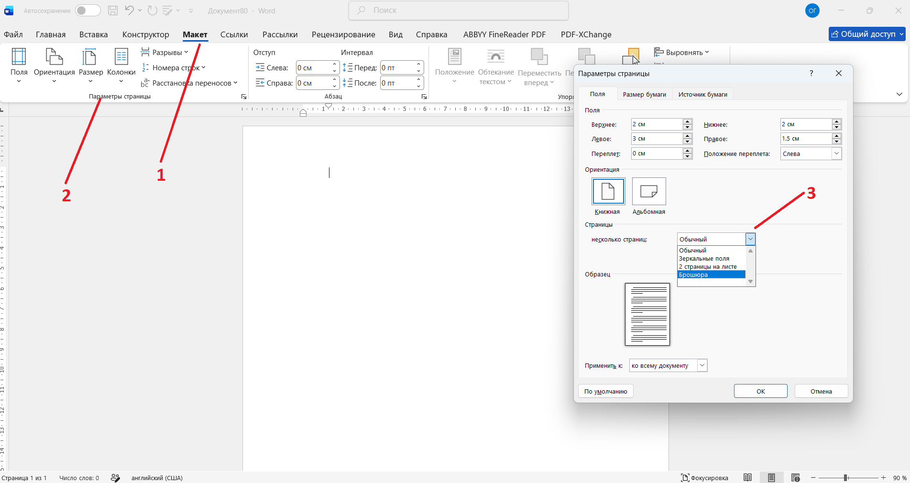Open Расстановка переносов hyphenation menu
910x483 pixels.
(x=189, y=83)
